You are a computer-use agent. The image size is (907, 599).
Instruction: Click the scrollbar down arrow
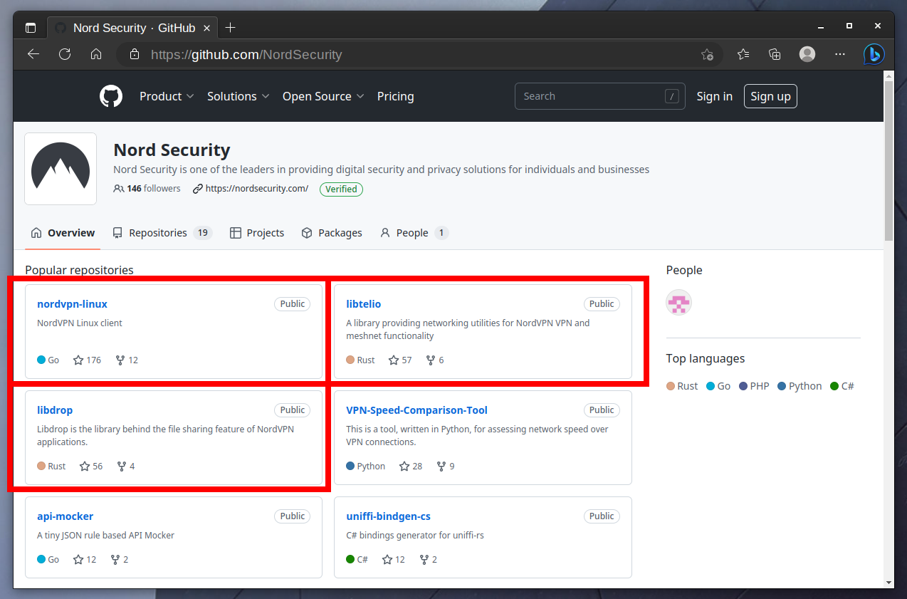tap(888, 582)
